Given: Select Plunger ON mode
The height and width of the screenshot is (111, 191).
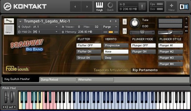Looking at the screenshot, I should [x=143, y=52].
